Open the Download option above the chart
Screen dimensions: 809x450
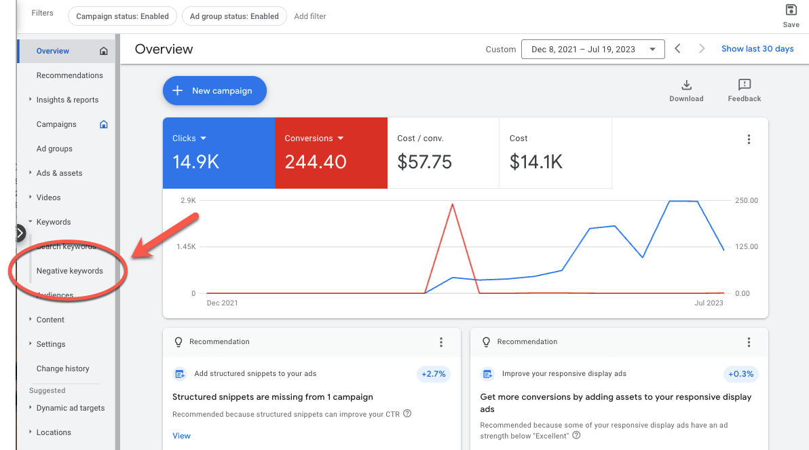(686, 90)
